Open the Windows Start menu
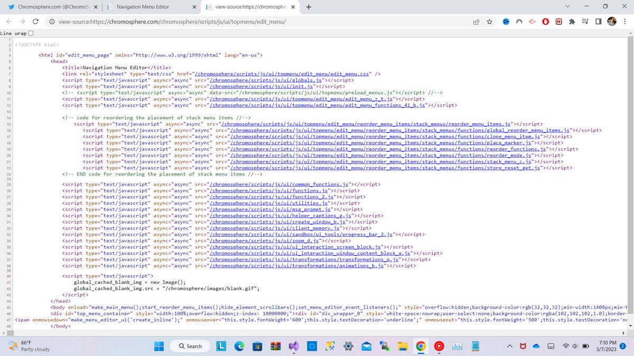Viewport: 634px width, 356px height. [159, 346]
